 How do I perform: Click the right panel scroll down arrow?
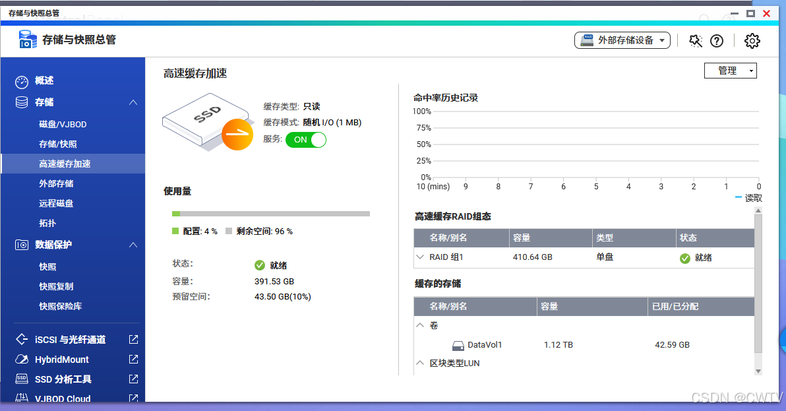pyautogui.click(x=758, y=371)
